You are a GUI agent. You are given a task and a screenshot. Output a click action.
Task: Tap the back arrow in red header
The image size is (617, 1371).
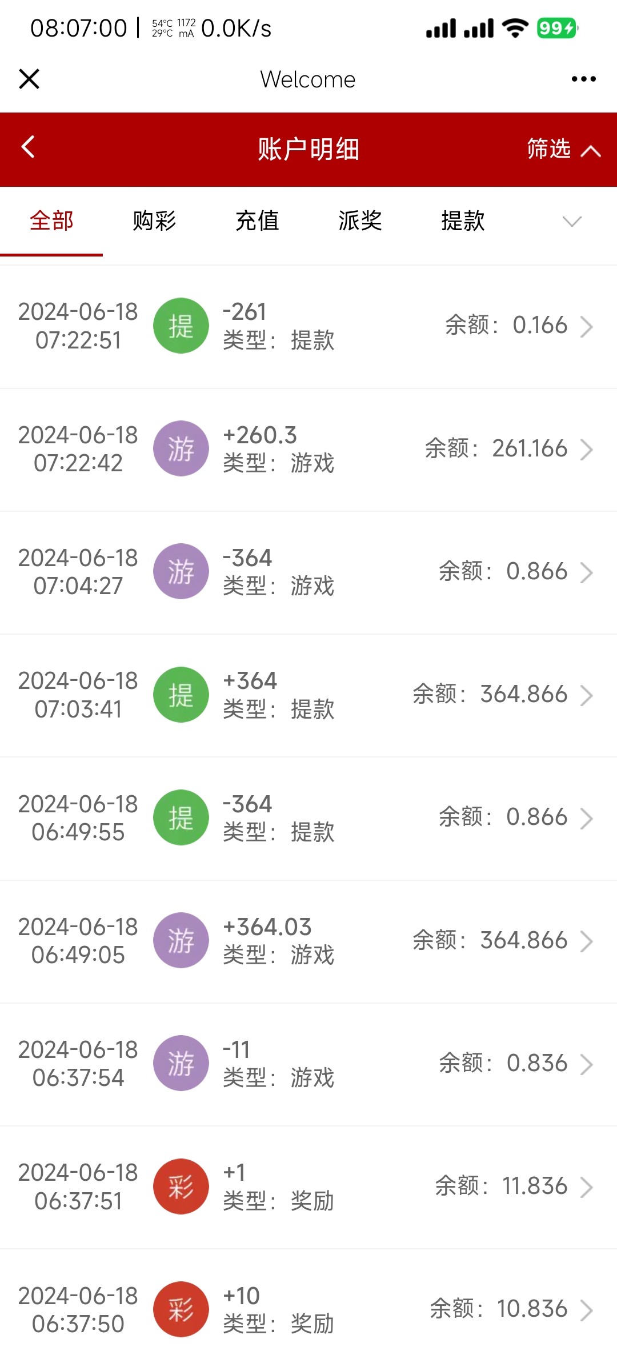point(28,147)
